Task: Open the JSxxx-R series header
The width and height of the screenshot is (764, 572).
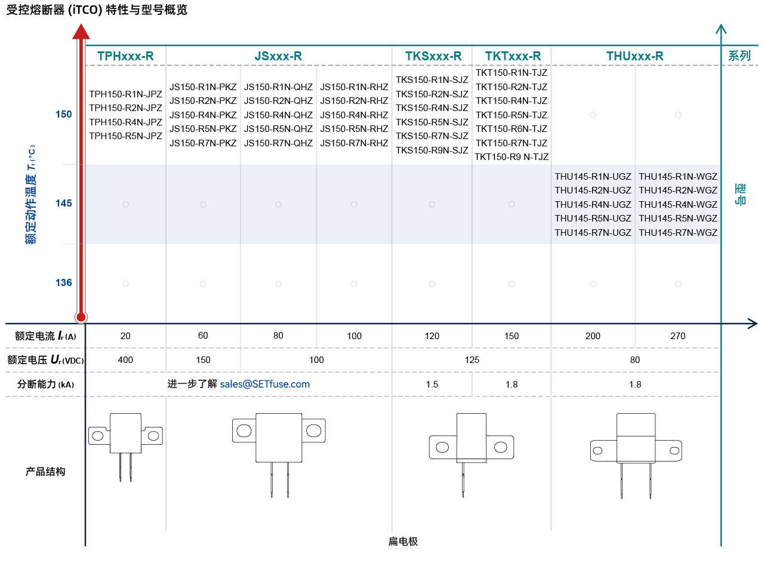Action: coord(278,56)
